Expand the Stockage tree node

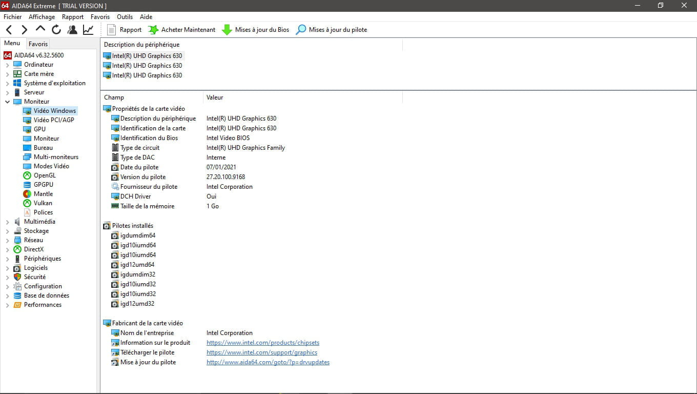7,231
